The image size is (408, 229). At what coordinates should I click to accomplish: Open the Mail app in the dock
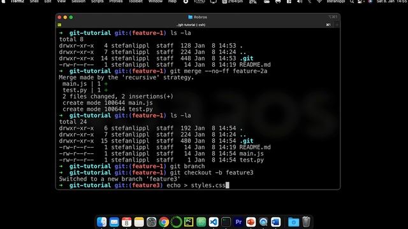pos(114,222)
